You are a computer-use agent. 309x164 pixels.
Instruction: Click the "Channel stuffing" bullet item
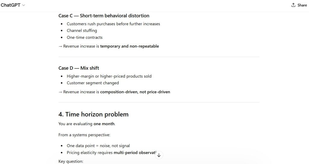point(82,30)
